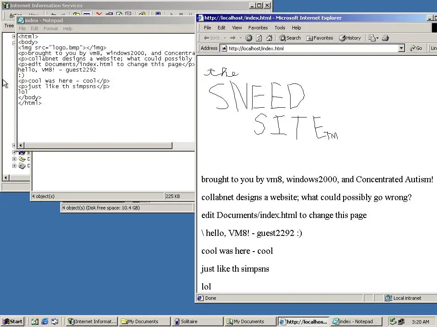Open the File menu in Internet Explorer
The image size is (437, 327).
click(x=207, y=28)
